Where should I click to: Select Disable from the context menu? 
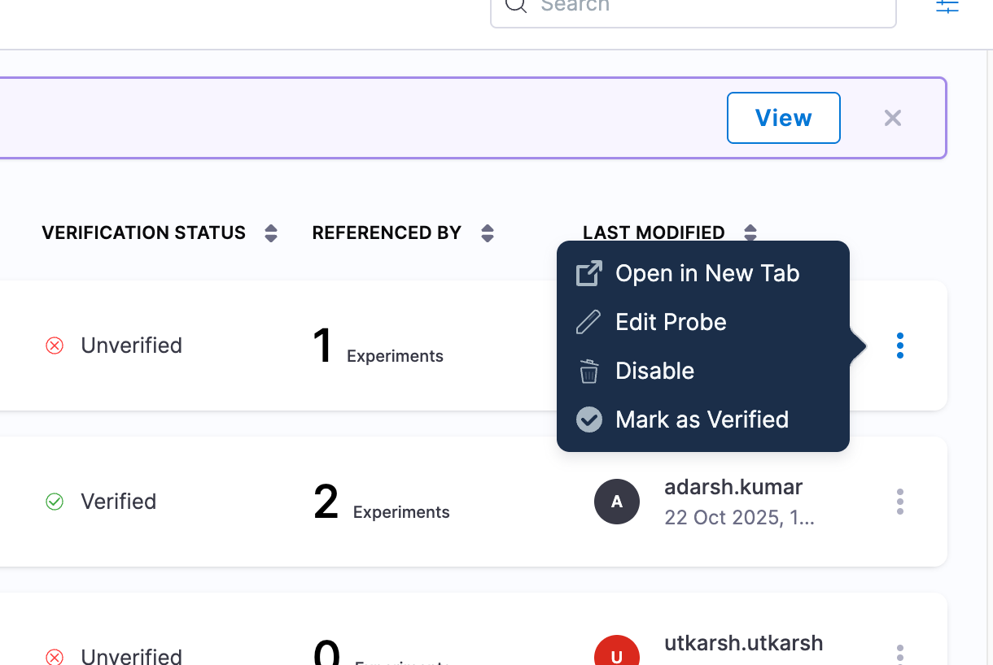click(654, 372)
